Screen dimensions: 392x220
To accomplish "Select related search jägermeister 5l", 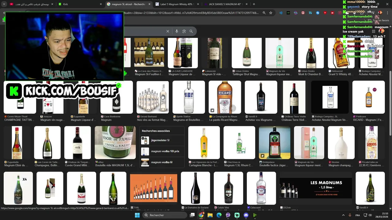I will pos(162,140).
